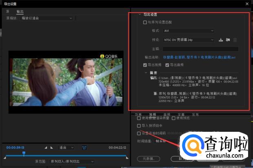
Task: Click the Save Preset icon
Action: [x=221, y=40]
